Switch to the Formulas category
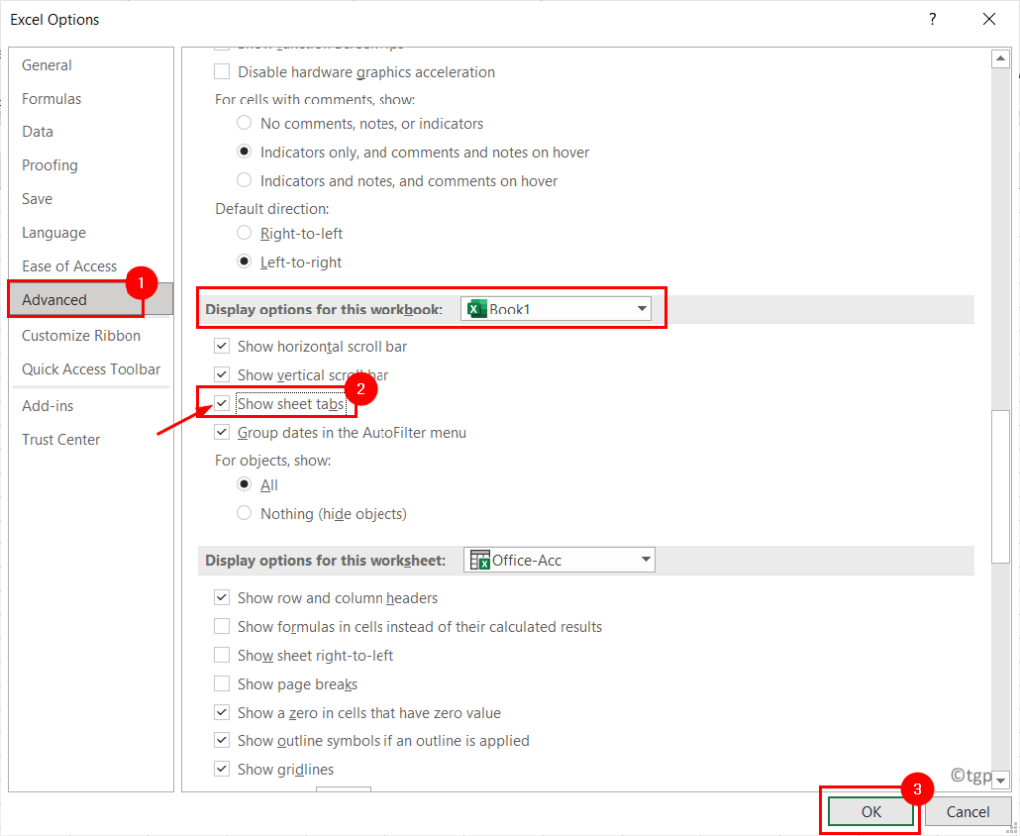Image resolution: width=1020 pixels, height=836 pixels. click(51, 98)
